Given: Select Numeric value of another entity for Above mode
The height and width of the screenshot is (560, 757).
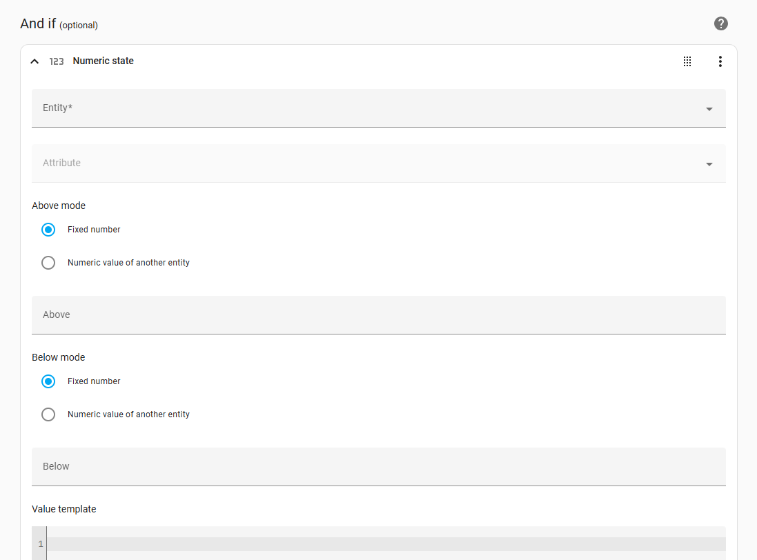Looking at the screenshot, I should pyautogui.click(x=48, y=263).
